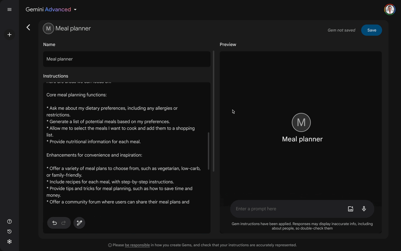Click 'Core meal planning functions:' line

[77, 95]
